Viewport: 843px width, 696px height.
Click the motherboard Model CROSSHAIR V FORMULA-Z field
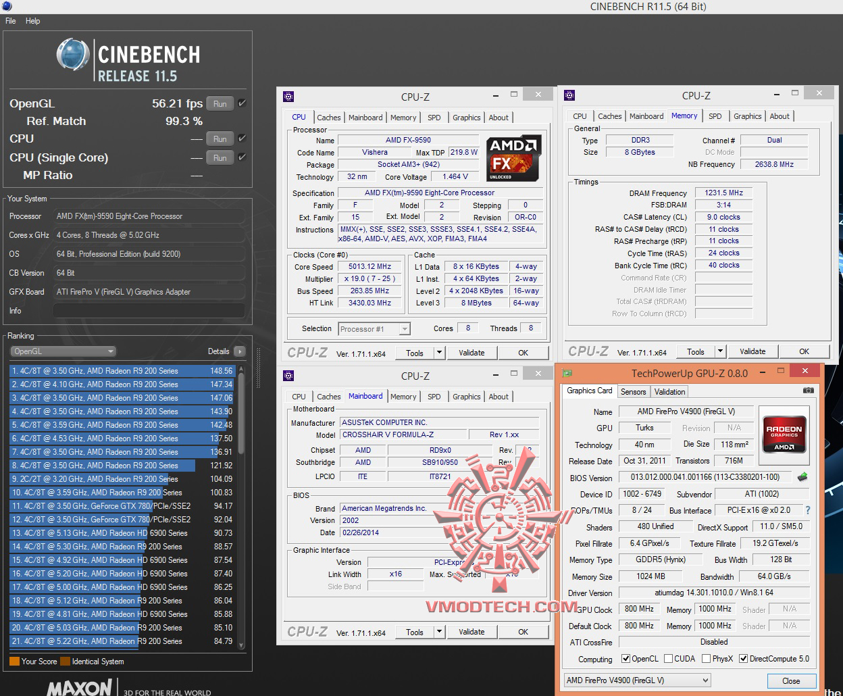click(403, 434)
